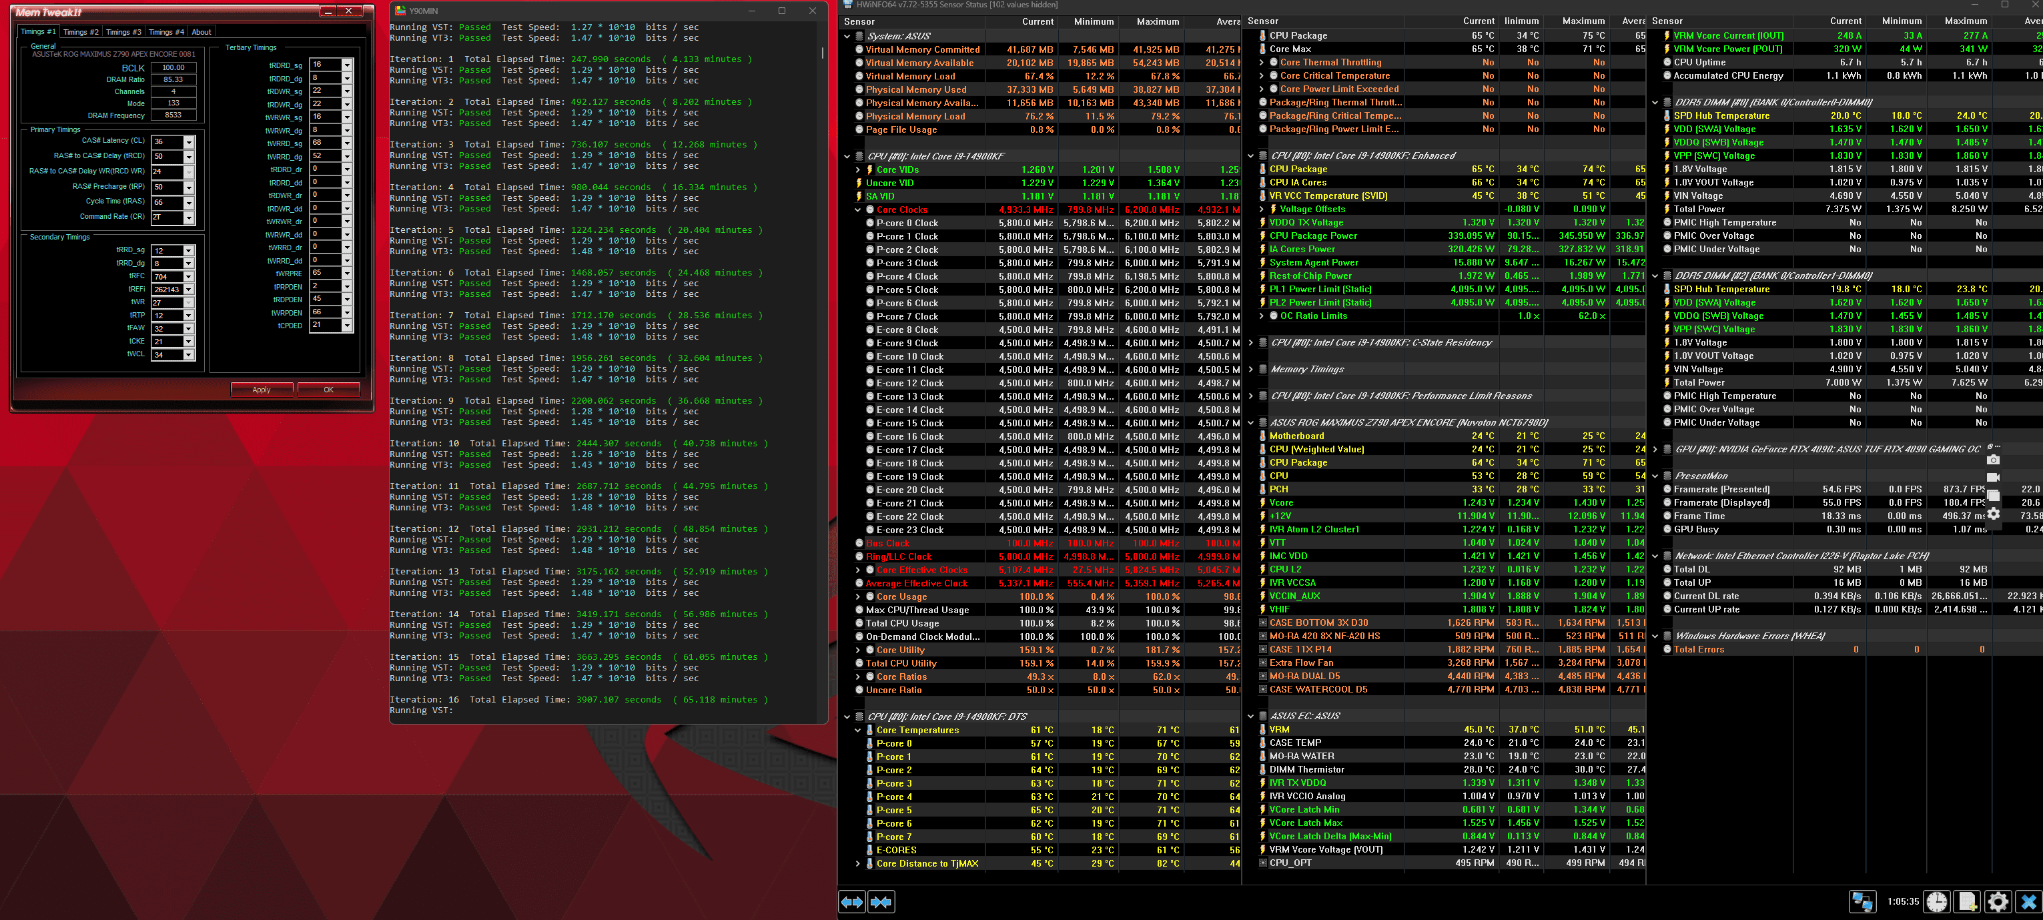The height and width of the screenshot is (920, 2043).
Task: Open the tWRPRE dropdown showing 65
Action: coord(346,273)
